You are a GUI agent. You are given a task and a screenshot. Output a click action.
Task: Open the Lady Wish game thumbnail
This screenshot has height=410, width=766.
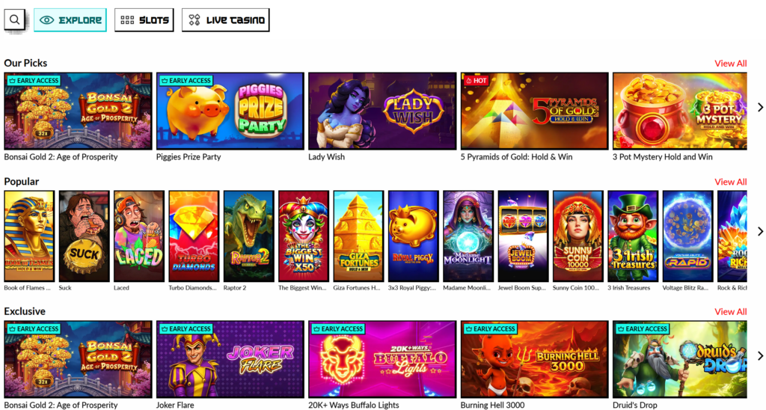coord(382,111)
